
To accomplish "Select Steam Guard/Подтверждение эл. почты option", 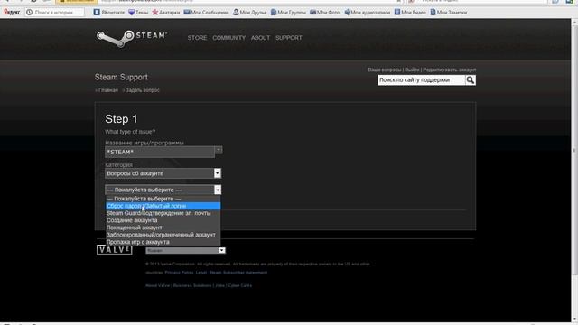I will click(x=163, y=213).
